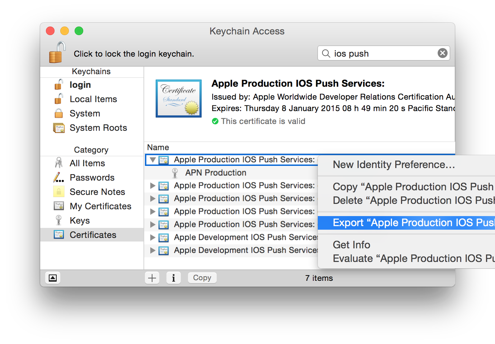Image resolution: width=495 pixels, height=344 pixels.
Task: Choose Evaluate "Apple Production IOS" menu item
Action: [406, 258]
